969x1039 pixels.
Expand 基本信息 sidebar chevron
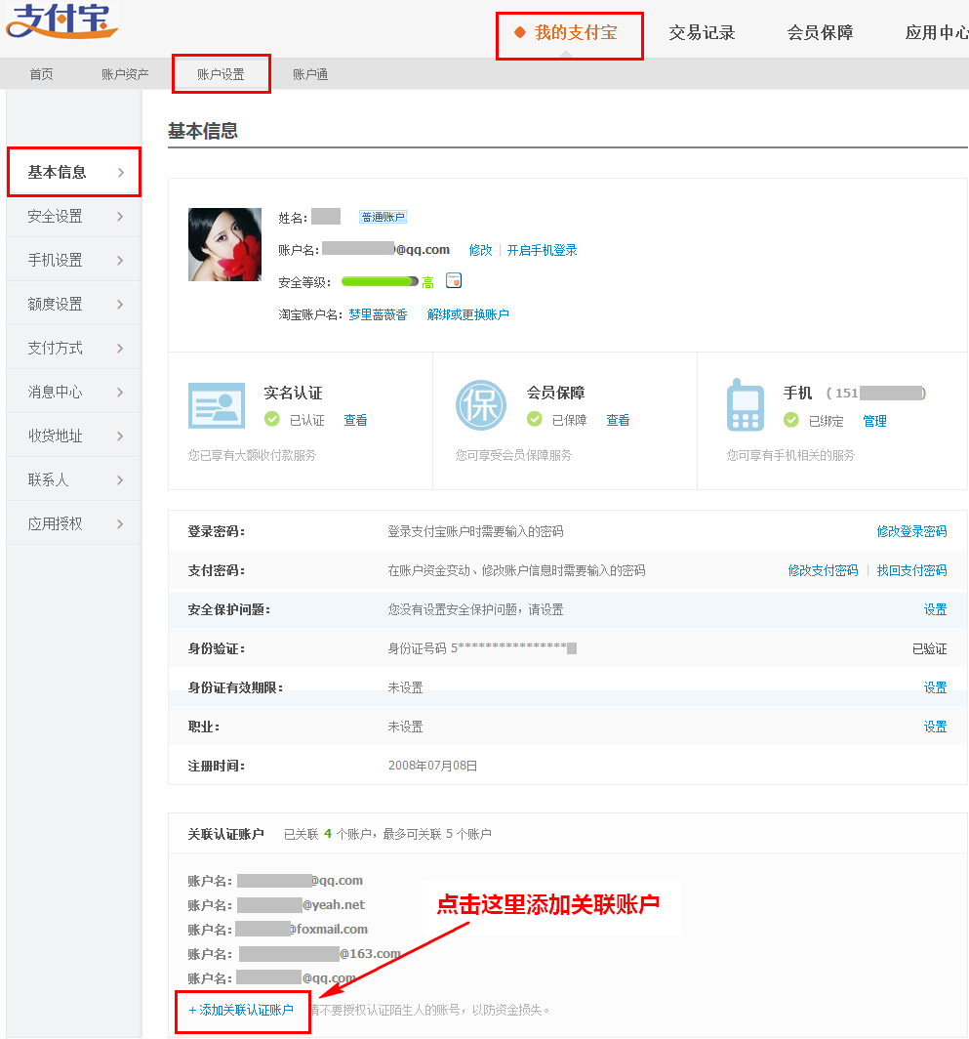(x=121, y=172)
